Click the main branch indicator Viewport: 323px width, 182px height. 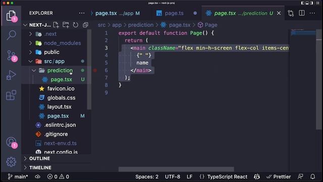point(18,176)
